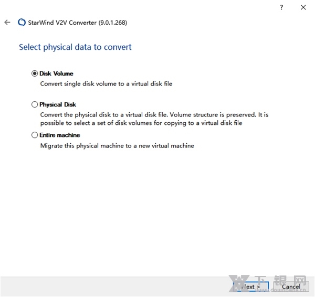Click the "Migrate this physical machine" description
The width and height of the screenshot is (315, 297).
(117, 145)
